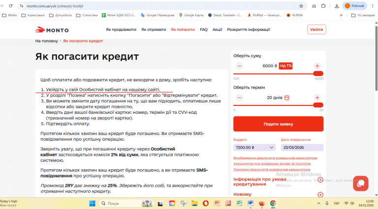Viewport: 378px width, 209px height.
Task: Click the loan amount slider handle
Action: [318, 74]
